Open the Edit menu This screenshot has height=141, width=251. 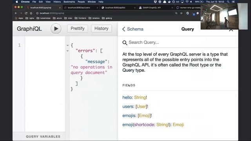pos(41,2)
